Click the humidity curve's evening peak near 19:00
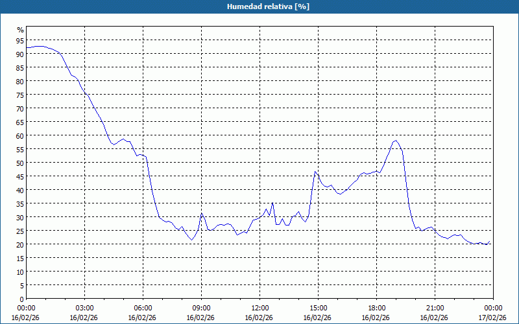The width and height of the screenshot is (519, 324). click(395, 141)
